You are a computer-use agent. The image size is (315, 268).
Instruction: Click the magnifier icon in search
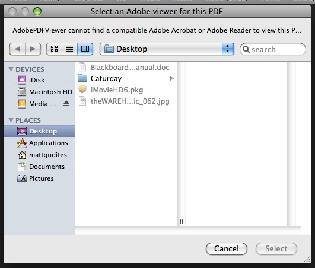point(246,49)
